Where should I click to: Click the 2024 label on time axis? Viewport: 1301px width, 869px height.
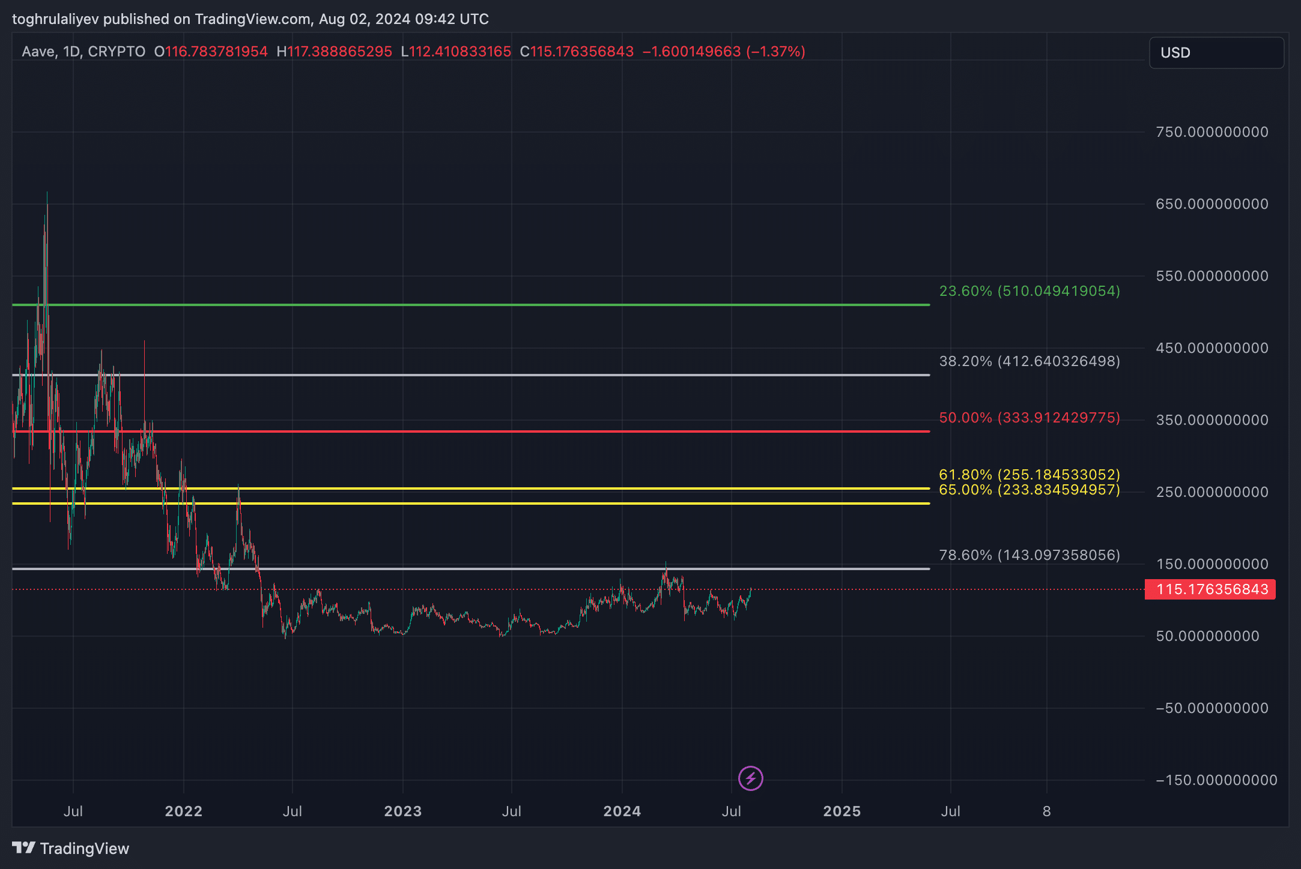(x=622, y=811)
